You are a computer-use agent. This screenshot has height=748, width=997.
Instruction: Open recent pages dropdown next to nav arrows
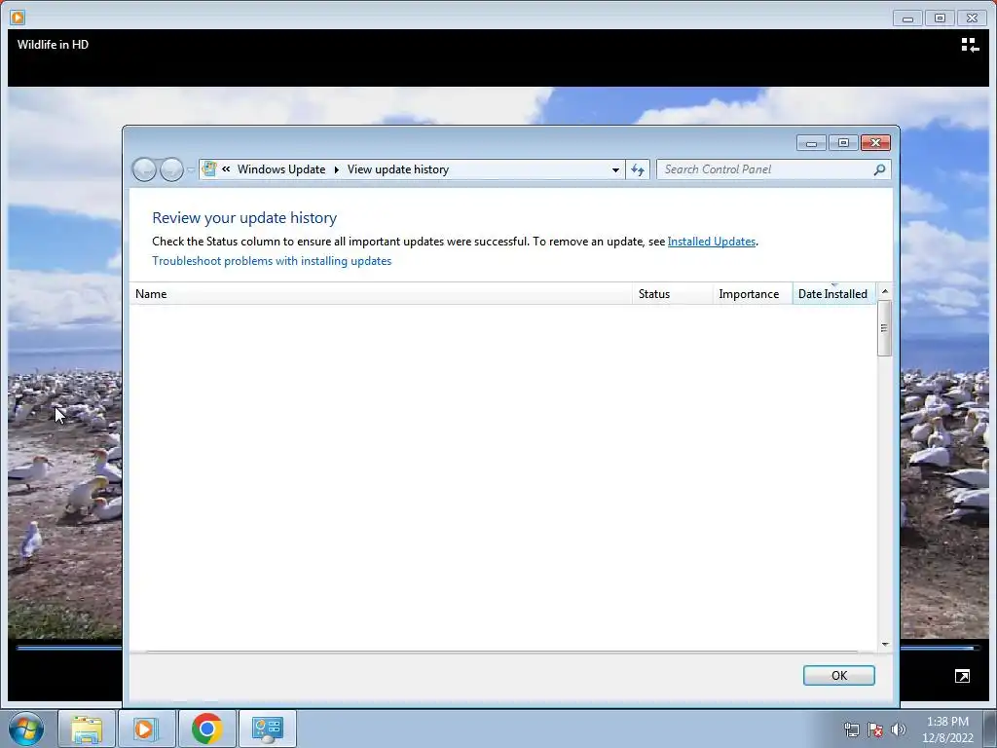pos(191,169)
